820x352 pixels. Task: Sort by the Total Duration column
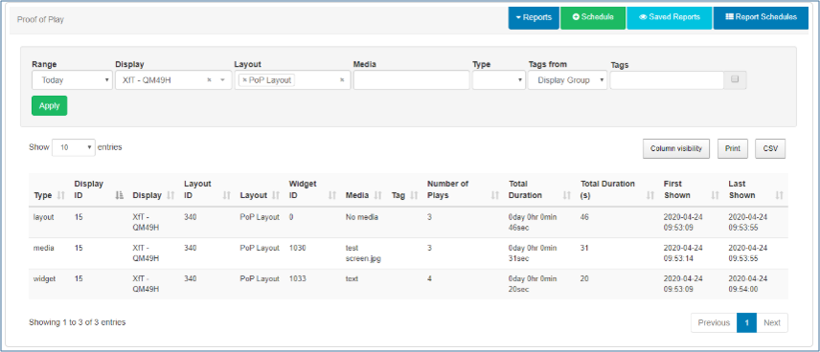click(539, 189)
